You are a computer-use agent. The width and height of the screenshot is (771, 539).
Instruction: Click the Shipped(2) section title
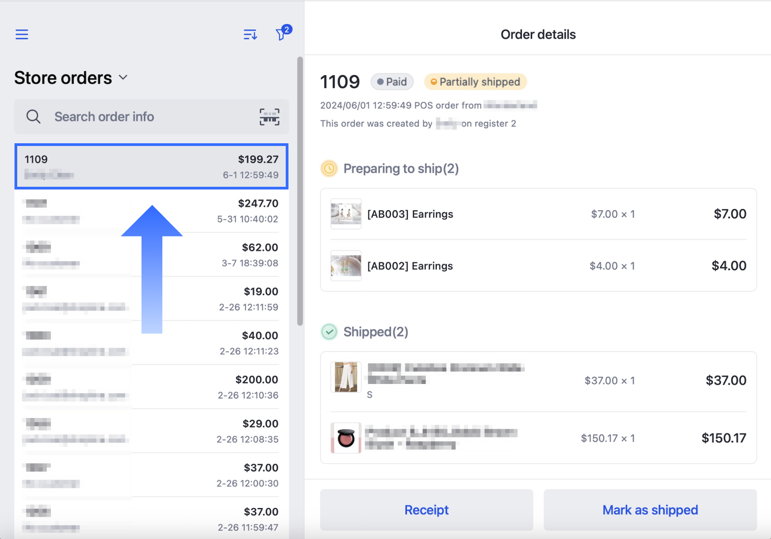tap(376, 332)
